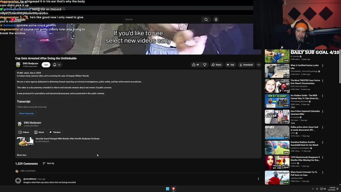Open Dallas police JFK video thumbnail

(x=277, y=133)
